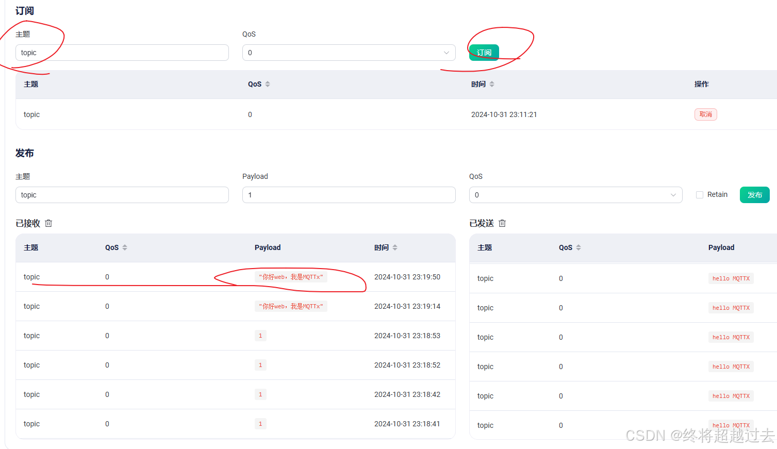This screenshot has height=449, width=777.
Task: Click the green 订阅 button
Action: (484, 53)
